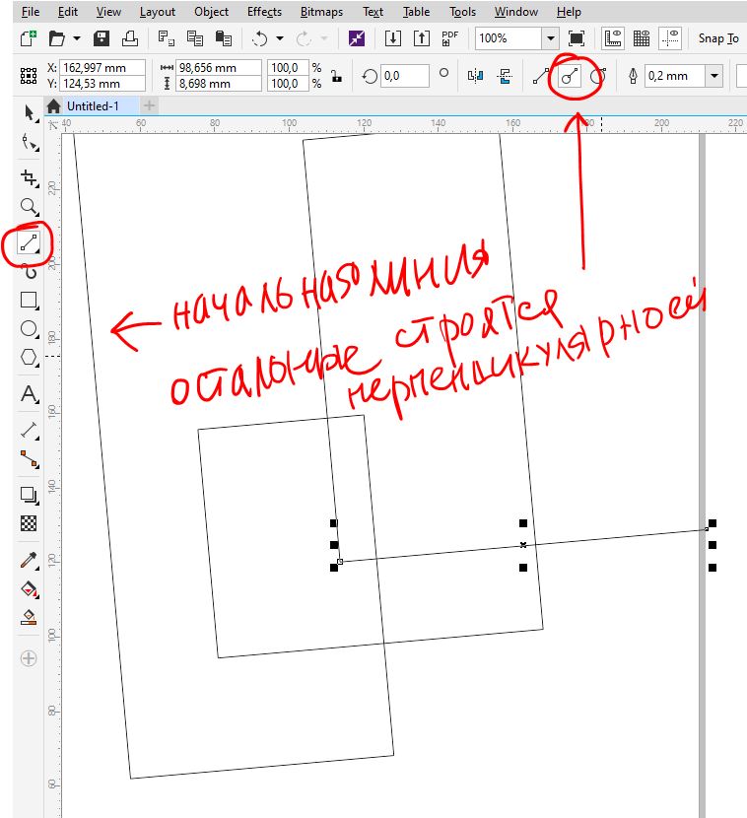This screenshot has height=818, width=747.
Task: Select the Zoom magnifier tool
Action: [29, 207]
